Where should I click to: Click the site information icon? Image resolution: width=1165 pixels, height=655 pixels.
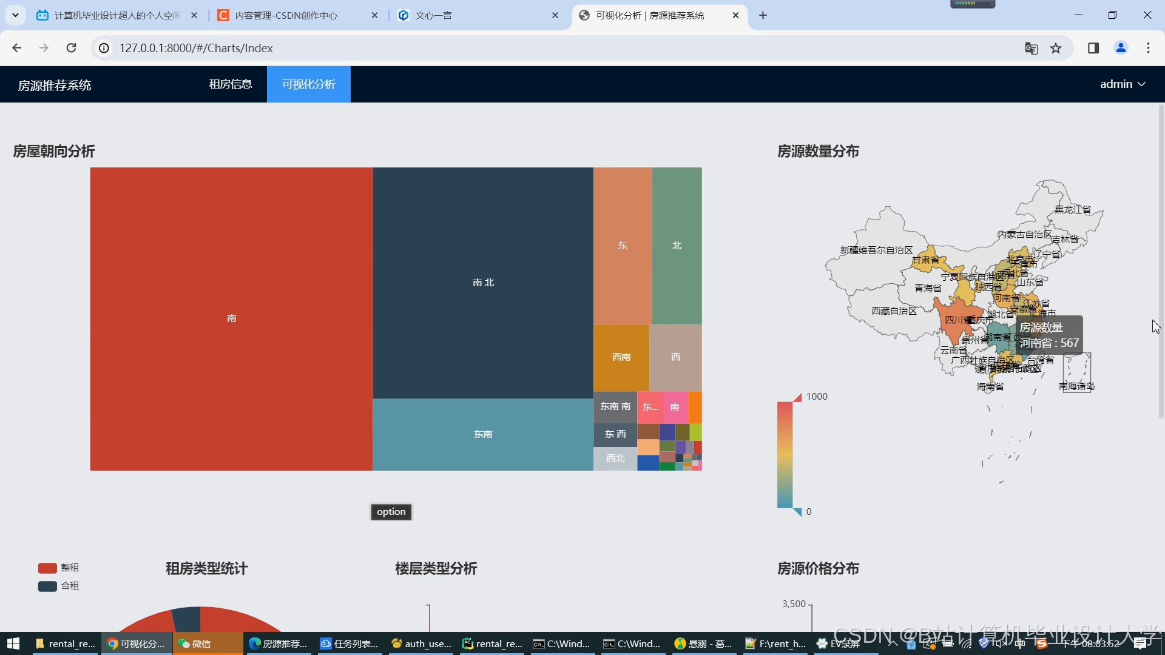tap(104, 48)
